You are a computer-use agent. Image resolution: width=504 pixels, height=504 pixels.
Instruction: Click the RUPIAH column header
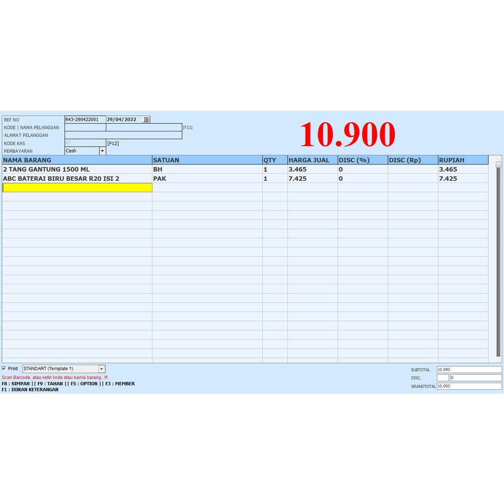point(463,160)
